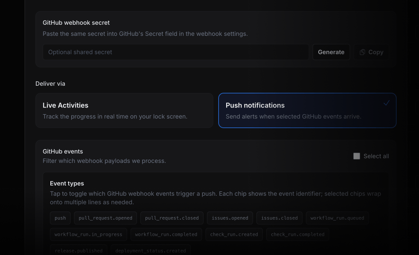The height and width of the screenshot is (255, 419).
Task: Toggle the workflow_run.queued event chip
Action: pos(337,218)
